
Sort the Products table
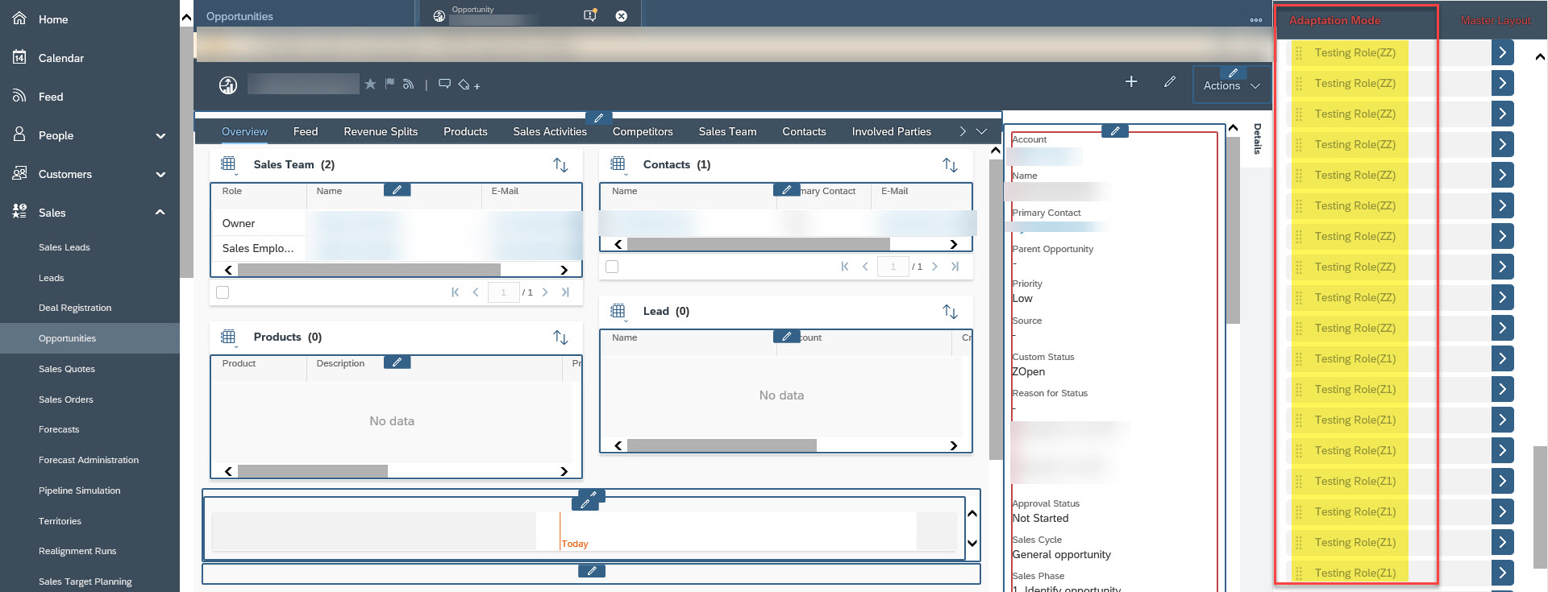[x=560, y=337]
